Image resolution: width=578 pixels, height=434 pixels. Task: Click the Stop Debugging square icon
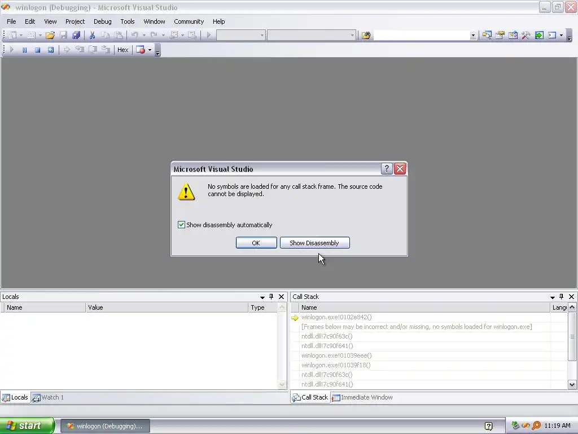pos(38,50)
